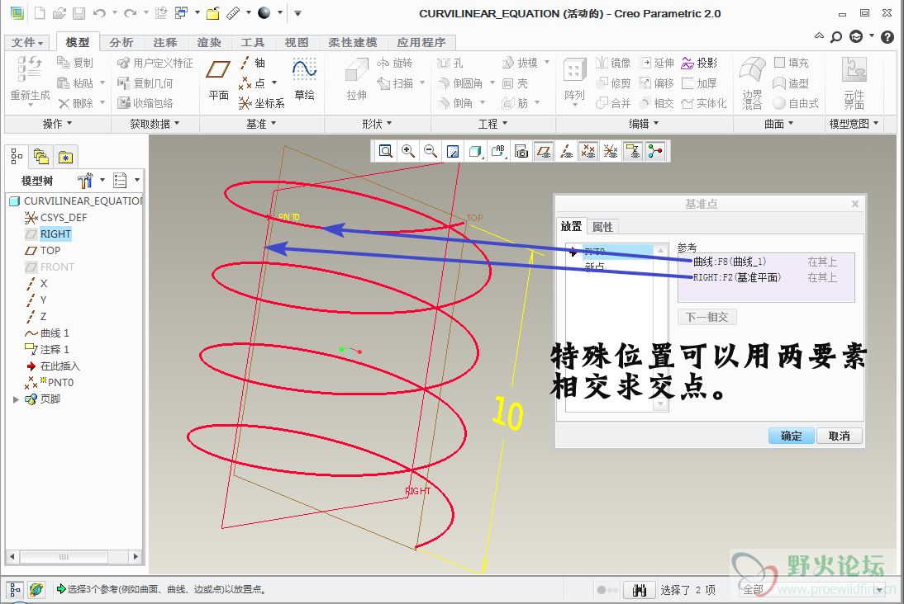The height and width of the screenshot is (604, 904).
Task: Click the 确定 (OK) button
Action: (x=791, y=436)
